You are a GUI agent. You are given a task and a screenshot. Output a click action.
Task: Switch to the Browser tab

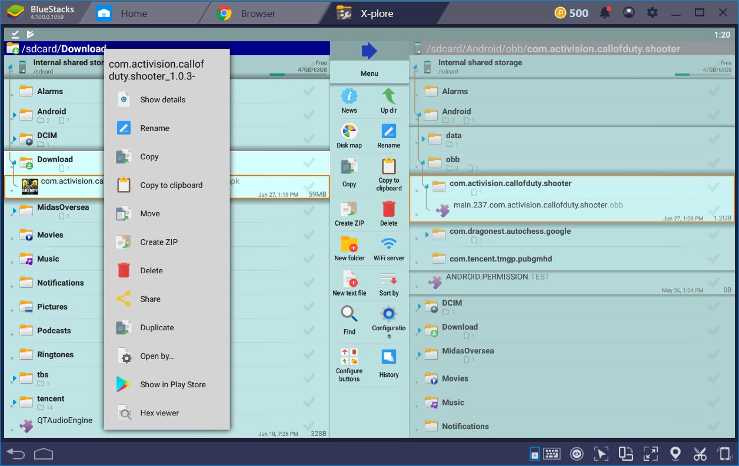click(258, 14)
